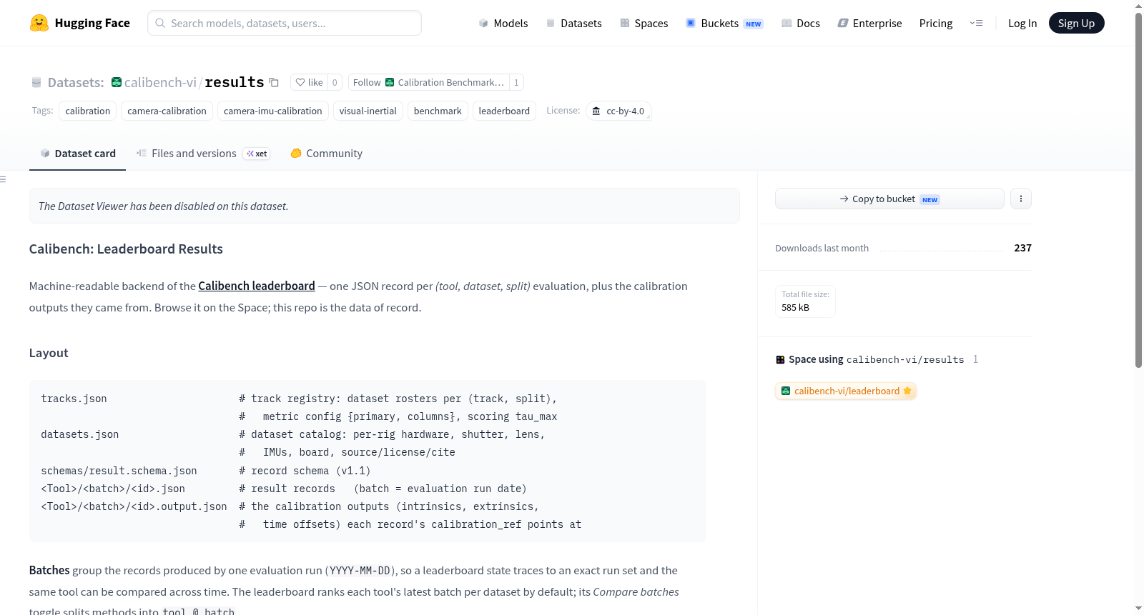Click the Hugging Face logo icon
The image size is (1144, 615).
click(39, 23)
